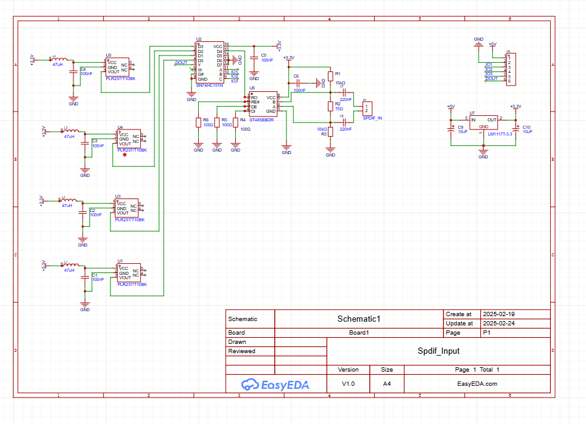The width and height of the screenshot is (586, 424).
Task: Click the IO2 net label at header pin 4
Action: (x=489, y=70)
